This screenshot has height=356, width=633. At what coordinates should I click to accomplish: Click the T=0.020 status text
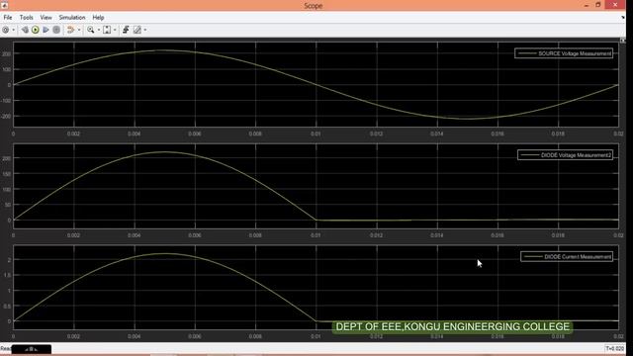click(615, 348)
